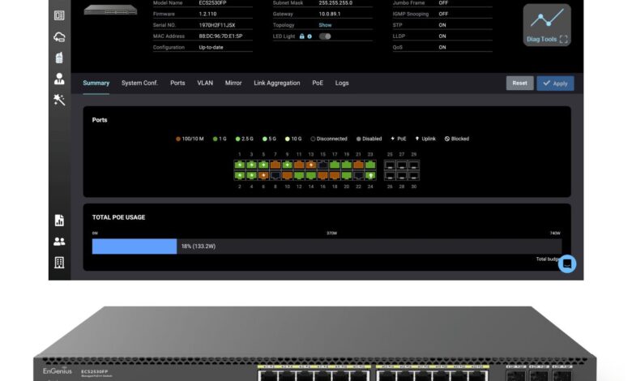Click the cloud icon in left sidebar
The height and width of the screenshot is (381, 632).
coord(59,36)
